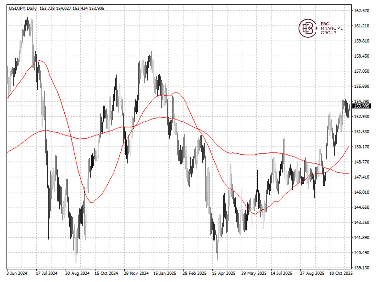Select the 17 Jul 2024 date label
378x282 pixels.
click(47, 273)
